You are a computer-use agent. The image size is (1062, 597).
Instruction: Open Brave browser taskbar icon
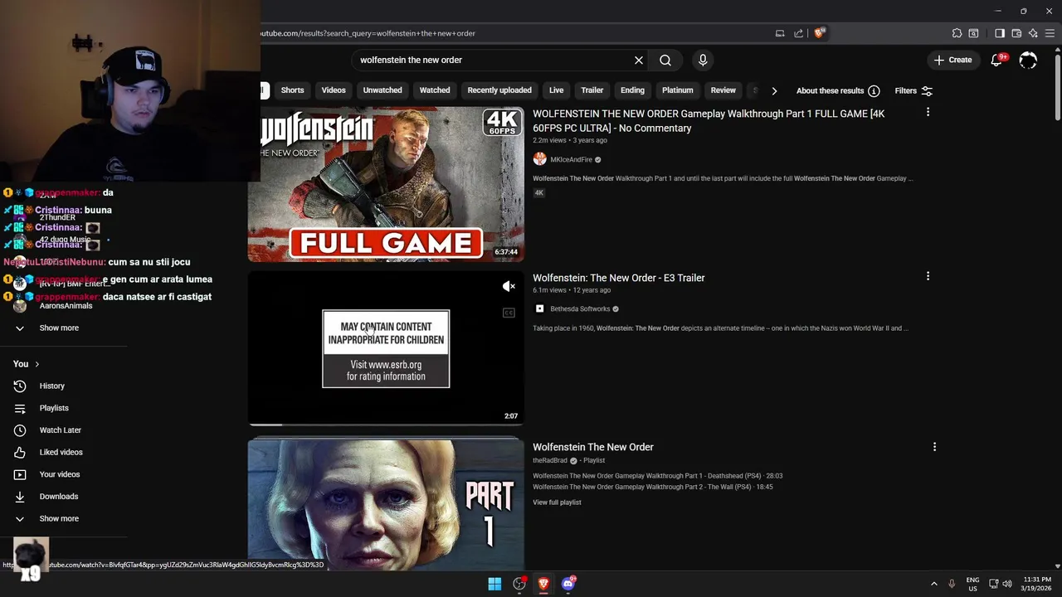[x=543, y=584]
